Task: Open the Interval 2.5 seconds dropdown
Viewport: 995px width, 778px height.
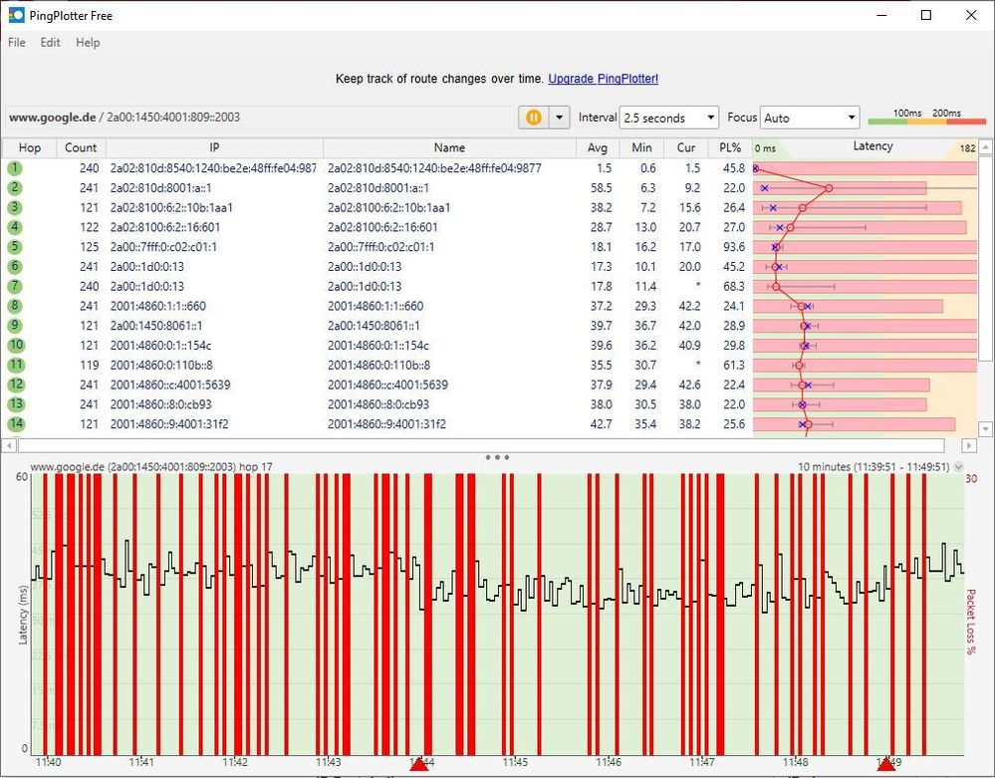Action: point(668,118)
